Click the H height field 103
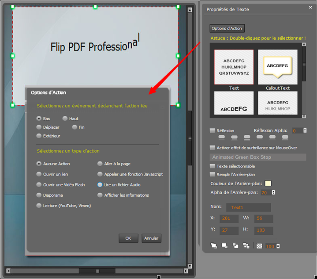This screenshot has width=317, height=279. 264,230
